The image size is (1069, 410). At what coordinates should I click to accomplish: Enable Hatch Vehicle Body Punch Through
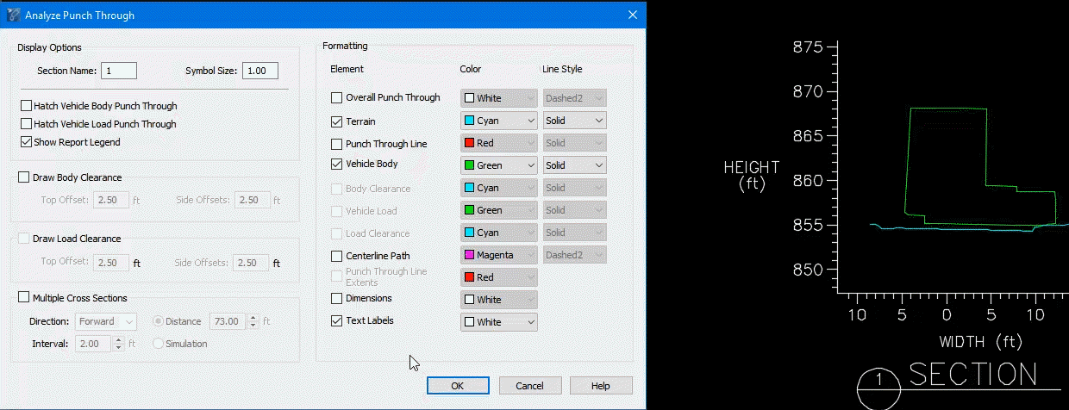26,106
